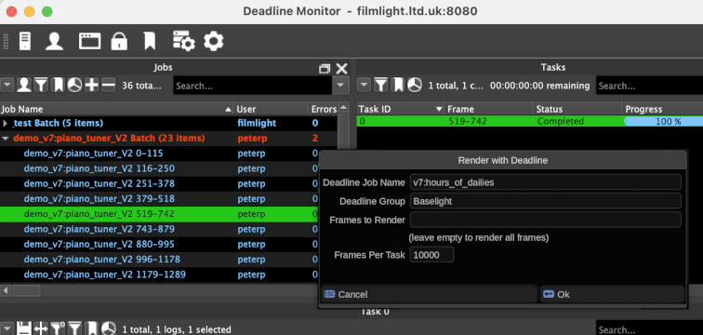Open the Tasks panel dropdown menu arrow
Viewport: 703px width, 335px height.
[365, 85]
